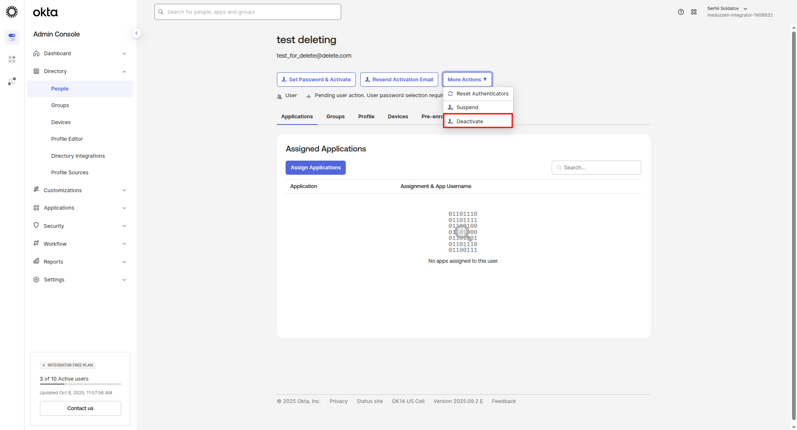
Task: Open the workflows icon in left rail
Action: point(12,81)
